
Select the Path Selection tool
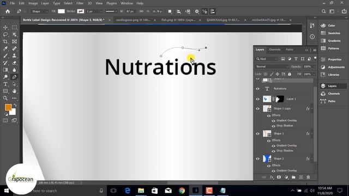(14, 84)
